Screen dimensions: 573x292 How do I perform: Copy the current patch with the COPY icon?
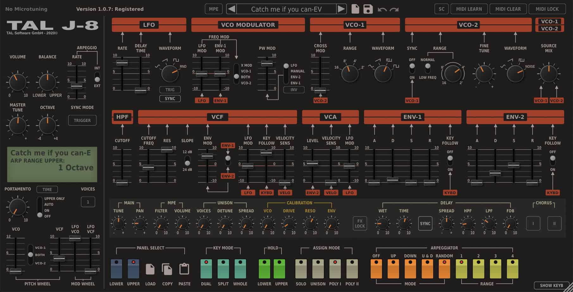pyautogui.click(x=167, y=269)
